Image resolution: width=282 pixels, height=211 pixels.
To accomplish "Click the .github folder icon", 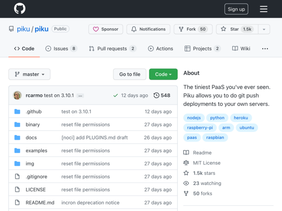I will [17, 111].
